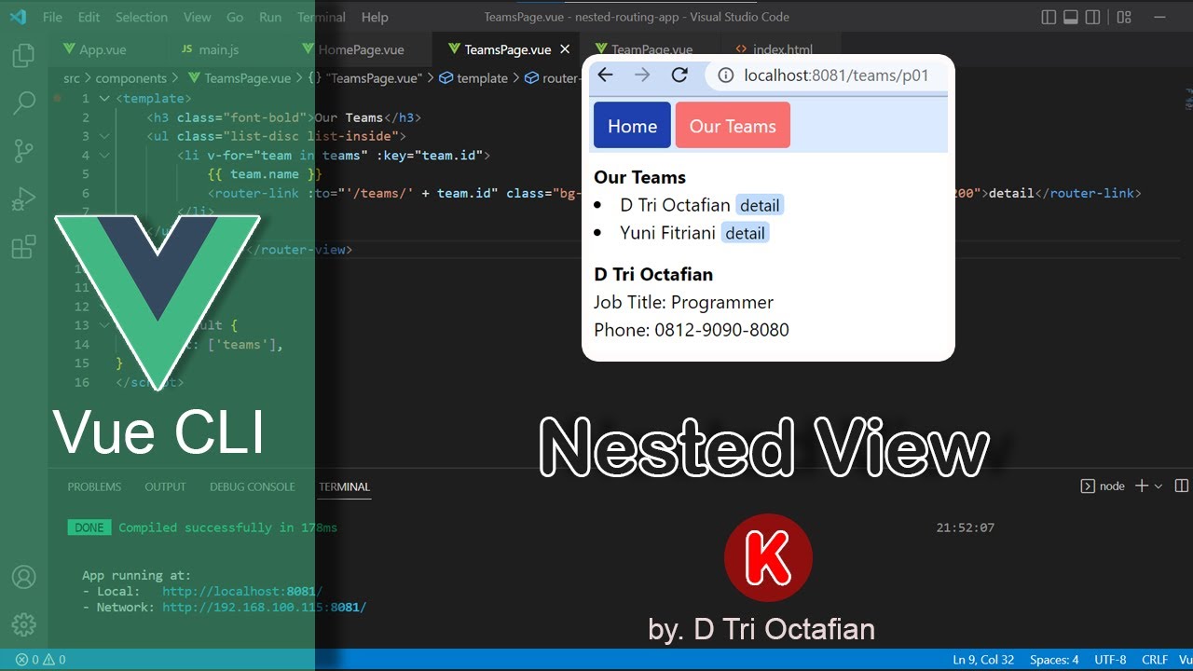View site information icon in address bar

pyautogui.click(x=726, y=75)
